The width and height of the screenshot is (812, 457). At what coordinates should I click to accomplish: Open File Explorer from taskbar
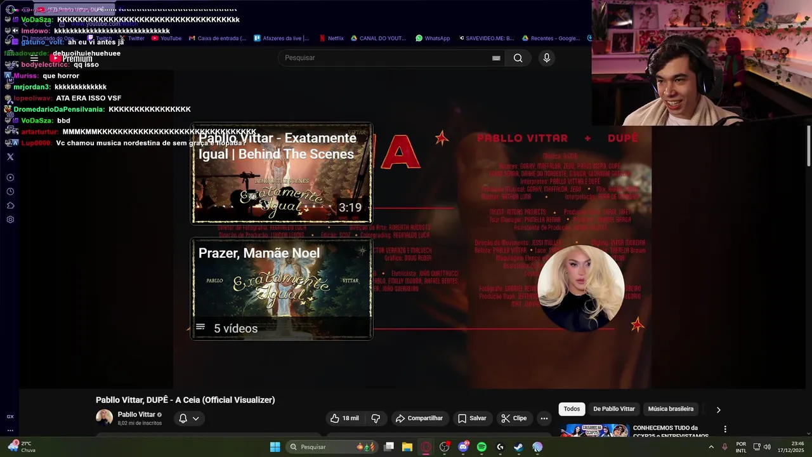(407, 447)
